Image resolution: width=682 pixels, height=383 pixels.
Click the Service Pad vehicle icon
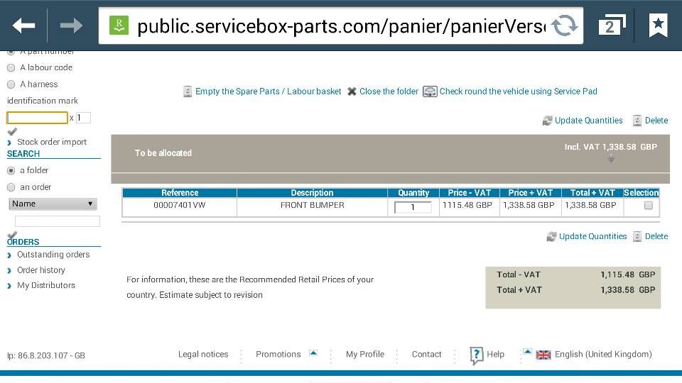click(430, 91)
